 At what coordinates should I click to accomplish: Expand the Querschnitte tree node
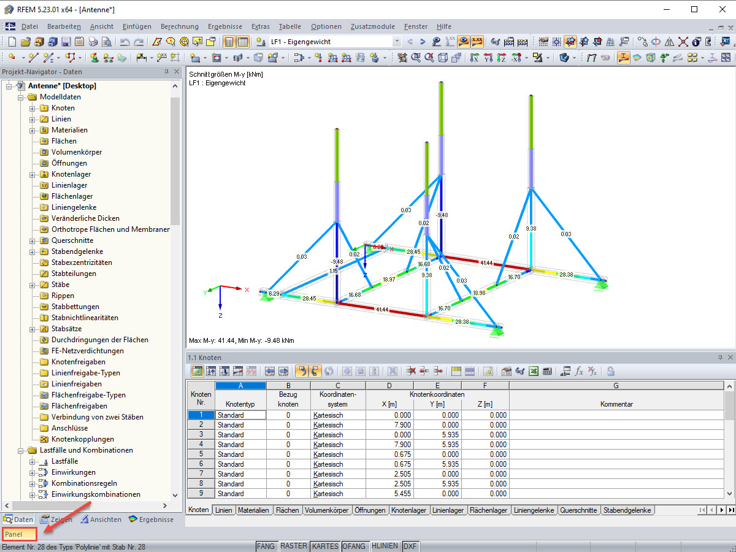[x=32, y=240]
